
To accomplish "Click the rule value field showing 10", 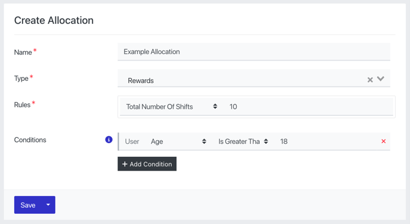I will tap(309, 107).
